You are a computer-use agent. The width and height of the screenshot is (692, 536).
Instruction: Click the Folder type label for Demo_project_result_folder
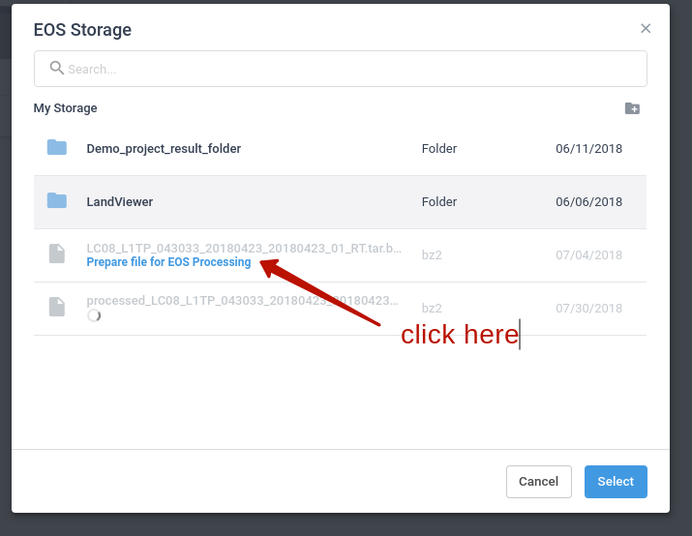click(x=439, y=149)
